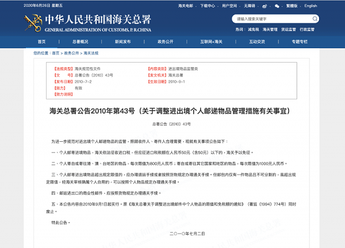Open 下载中心 link in top bar

[x=208, y=6]
